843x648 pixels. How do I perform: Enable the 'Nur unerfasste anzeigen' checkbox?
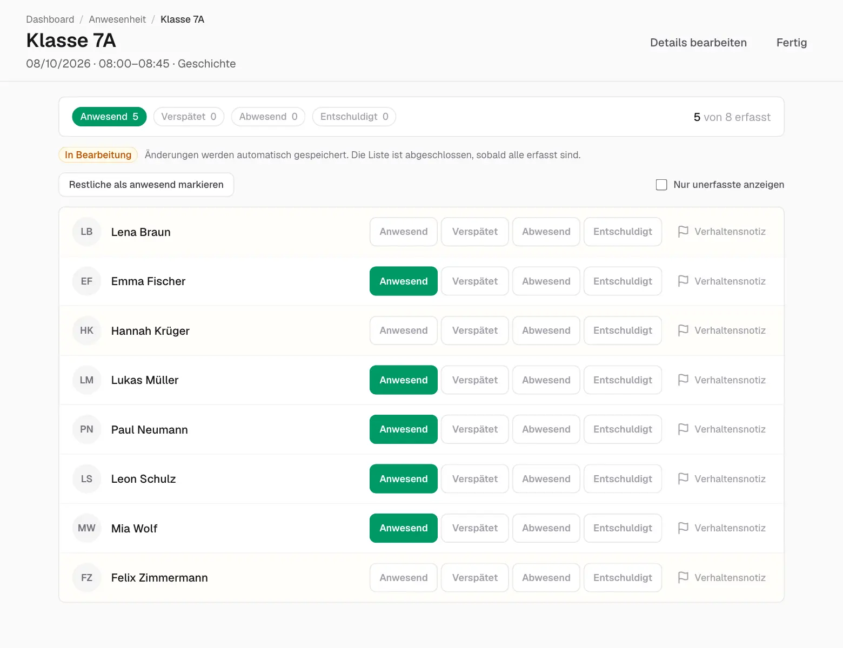661,185
